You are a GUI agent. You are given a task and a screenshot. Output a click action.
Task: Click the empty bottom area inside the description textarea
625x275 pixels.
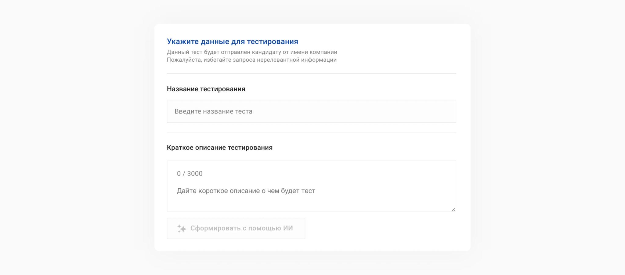pos(311,204)
